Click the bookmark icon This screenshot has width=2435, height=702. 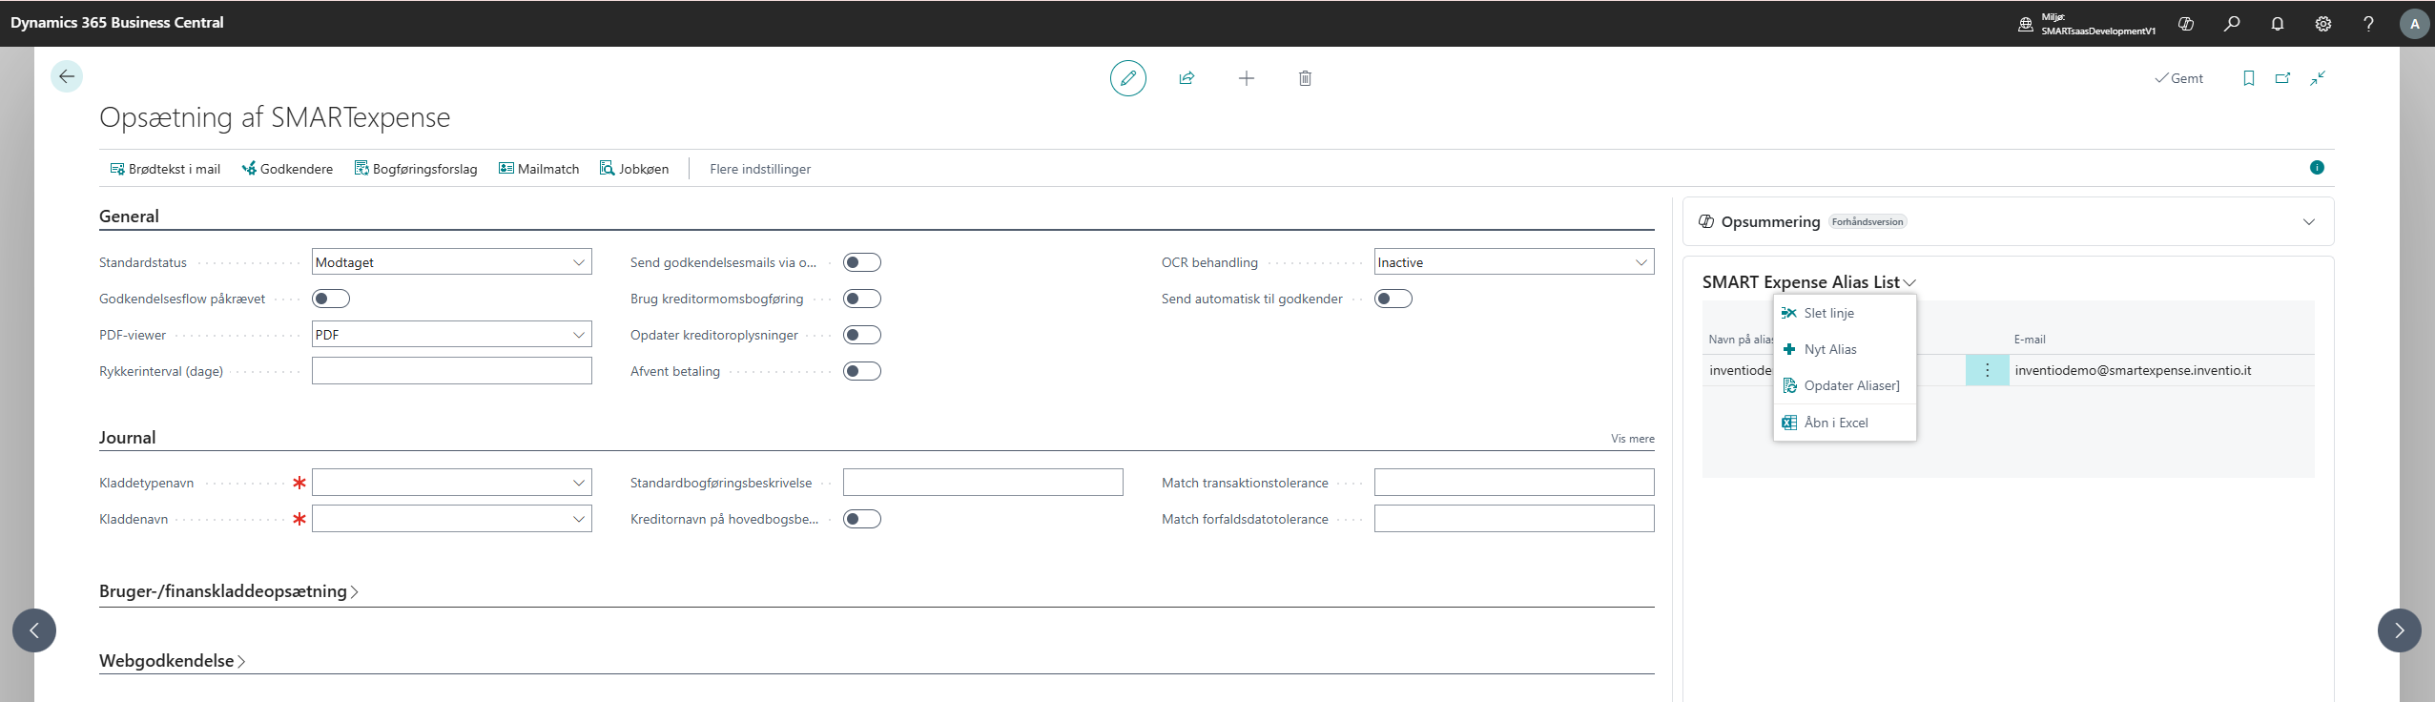pyautogui.click(x=2248, y=78)
